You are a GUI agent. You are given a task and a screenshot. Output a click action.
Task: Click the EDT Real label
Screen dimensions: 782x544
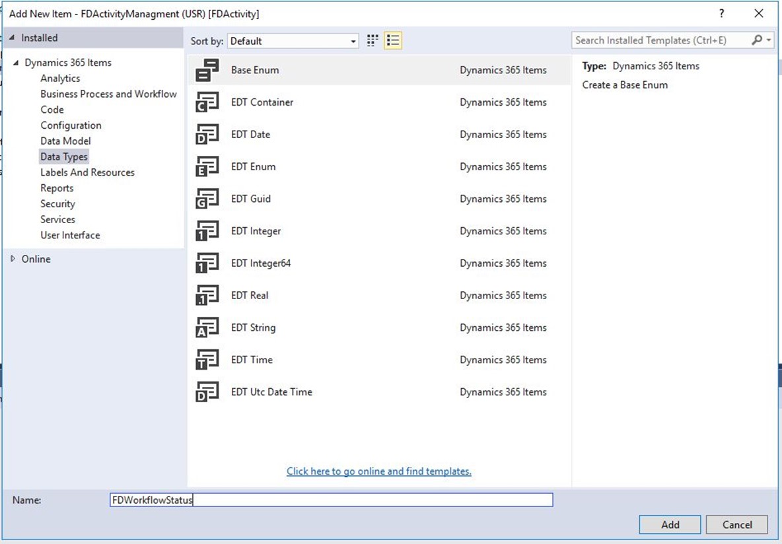pyautogui.click(x=250, y=295)
